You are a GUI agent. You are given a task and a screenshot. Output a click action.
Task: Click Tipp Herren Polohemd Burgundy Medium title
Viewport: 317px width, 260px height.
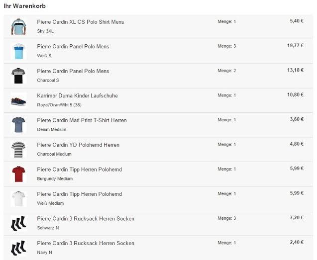tap(80, 170)
